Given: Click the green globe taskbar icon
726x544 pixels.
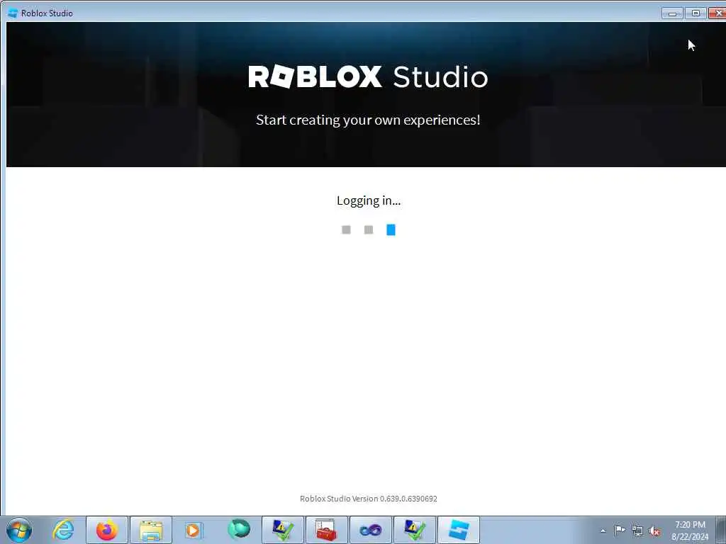Looking at the screenshot, I should coord(238,530).
